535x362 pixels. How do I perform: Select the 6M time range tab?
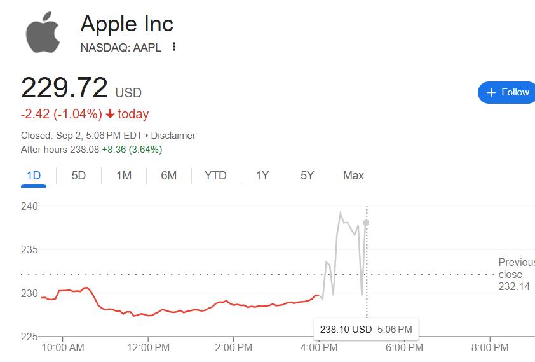tap(168, 176)
